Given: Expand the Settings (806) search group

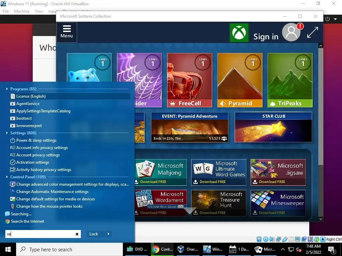Looking at the screenshot, I should coord(7,133).
